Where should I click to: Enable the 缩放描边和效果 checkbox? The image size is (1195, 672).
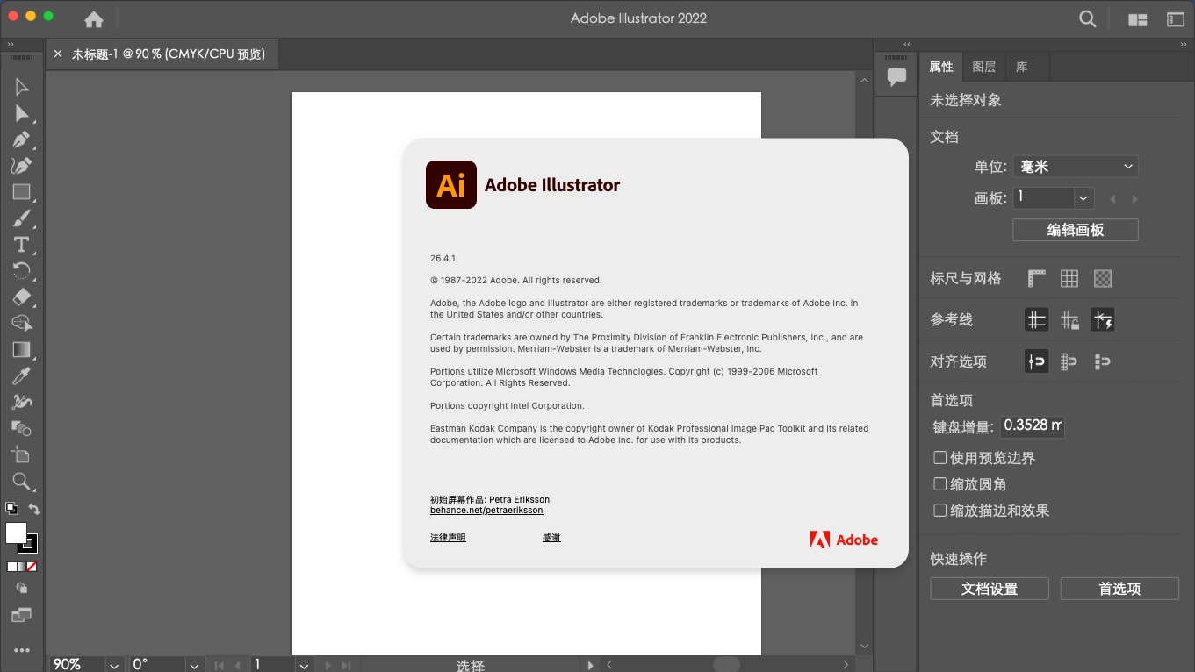tap(940, 511)
